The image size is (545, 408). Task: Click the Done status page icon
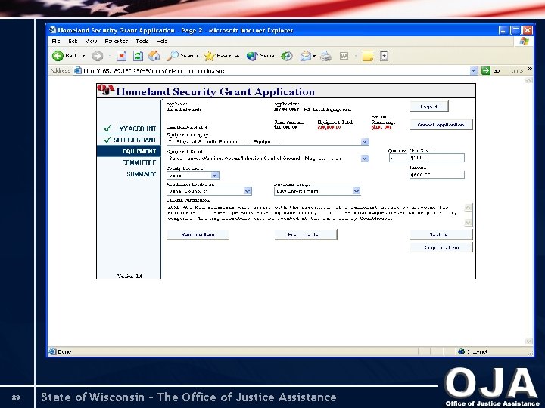52,351
